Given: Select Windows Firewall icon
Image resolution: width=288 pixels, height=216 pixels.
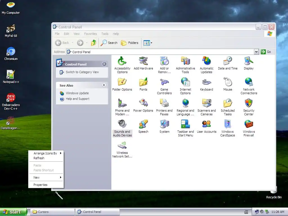Looking at the screenshot, I should (x=249, y=128).
